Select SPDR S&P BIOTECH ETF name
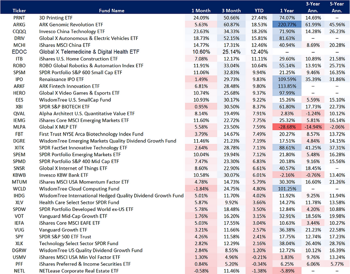The width and height of the screenshot is (350, 274). click(x=64, y=107)
